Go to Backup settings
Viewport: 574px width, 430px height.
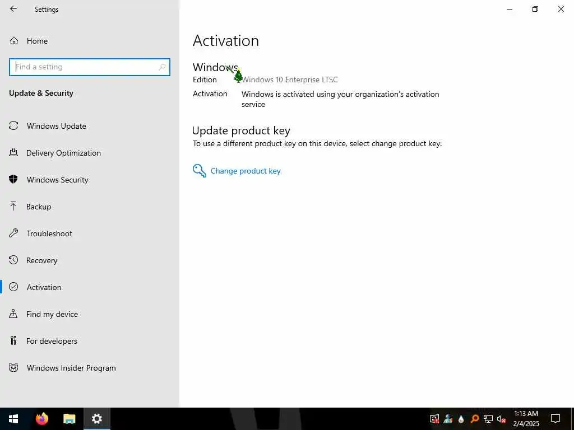click(x=90, y=207)
